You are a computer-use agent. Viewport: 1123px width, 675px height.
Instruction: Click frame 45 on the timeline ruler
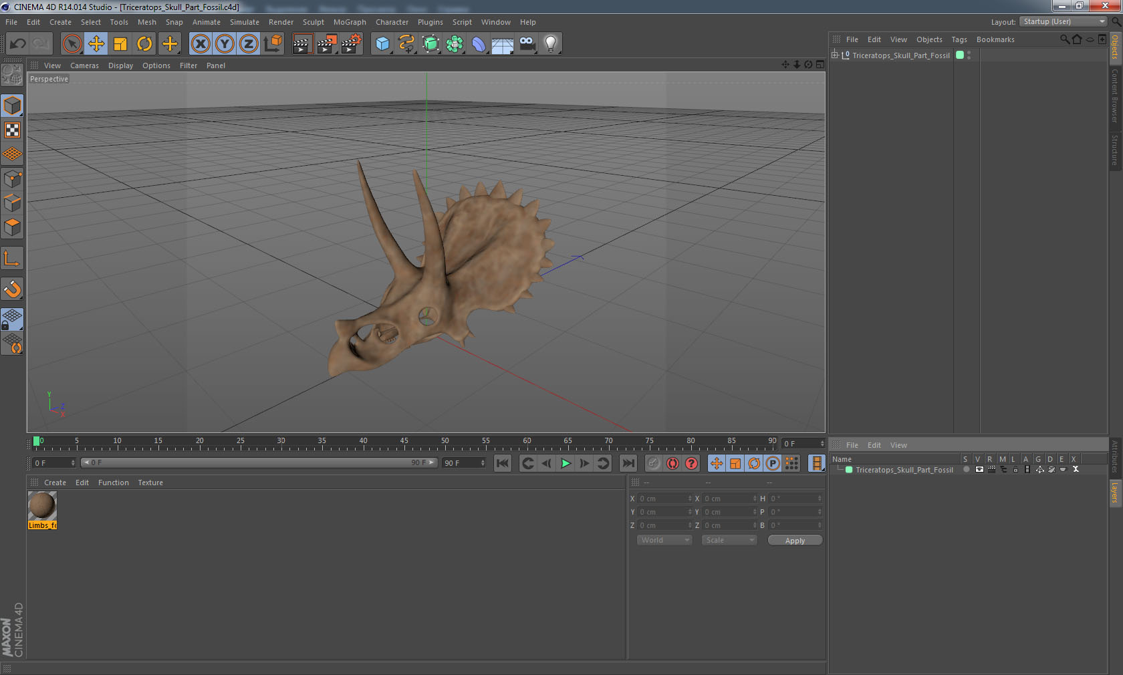click(404, 441)
